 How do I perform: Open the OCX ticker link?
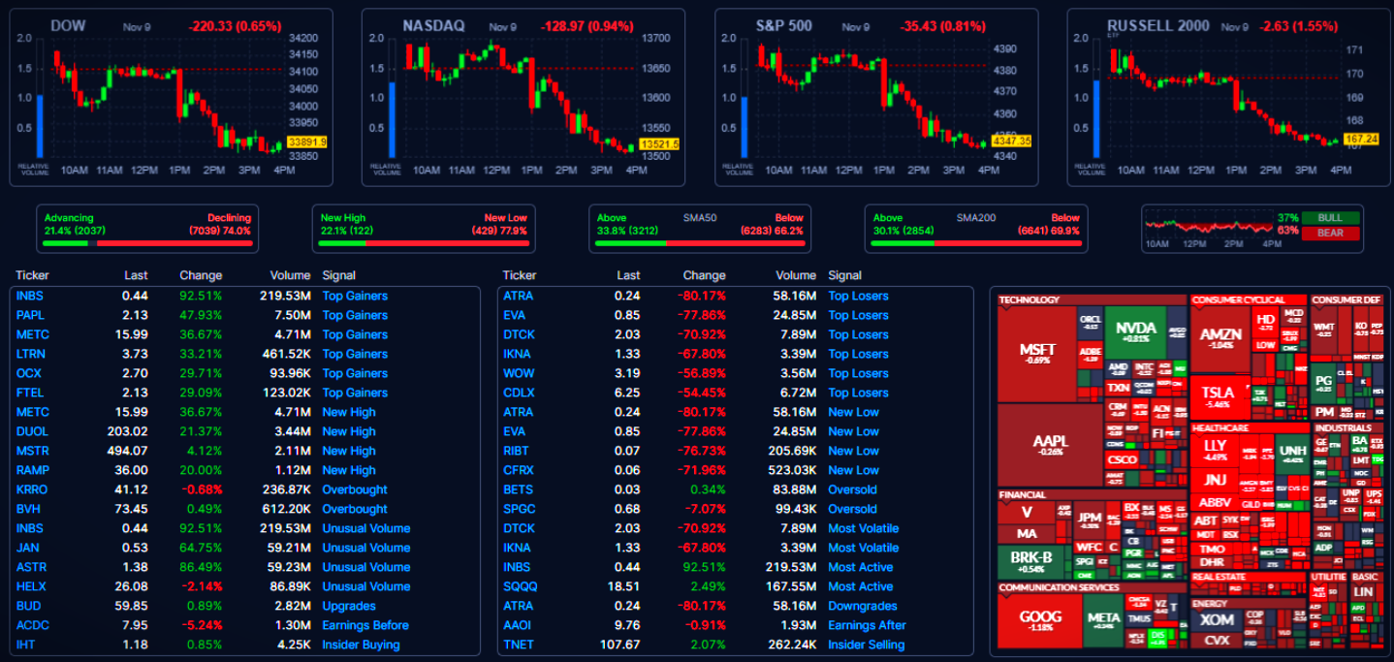pos(28,373)
